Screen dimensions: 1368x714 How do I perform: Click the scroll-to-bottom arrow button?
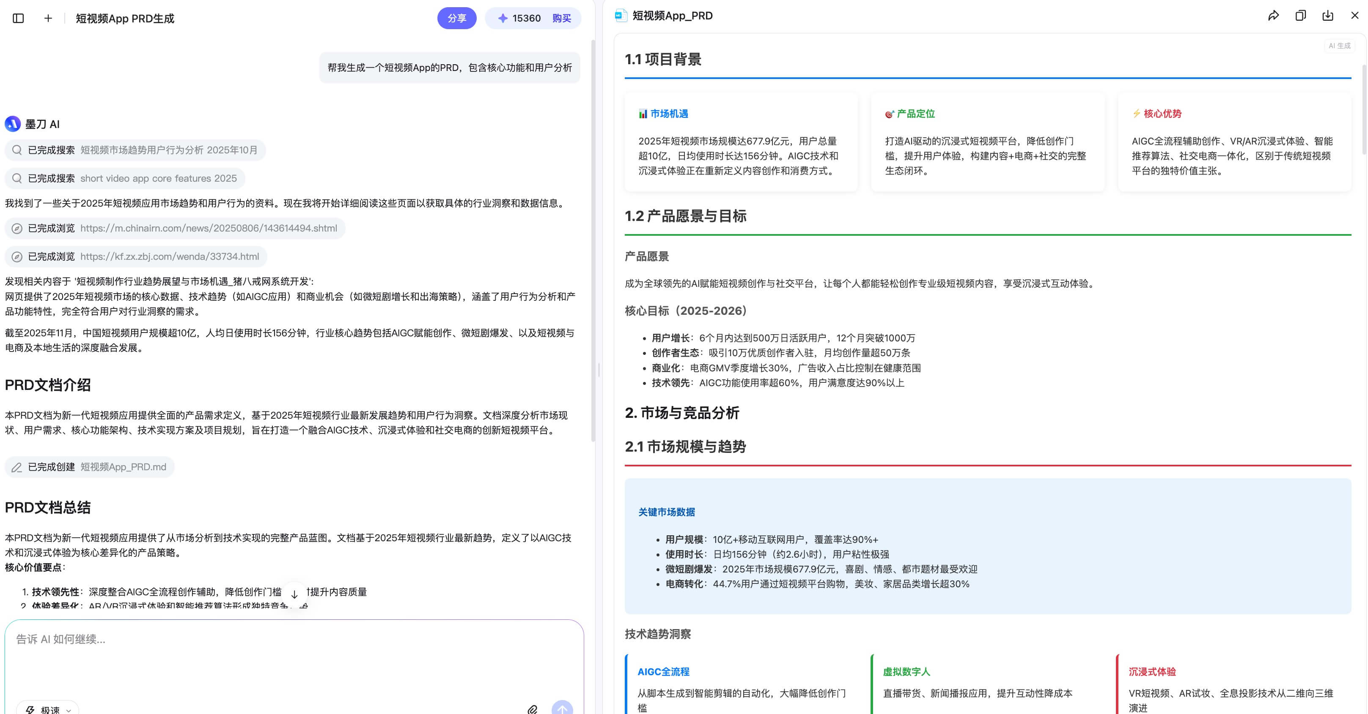tap(294, 593)
